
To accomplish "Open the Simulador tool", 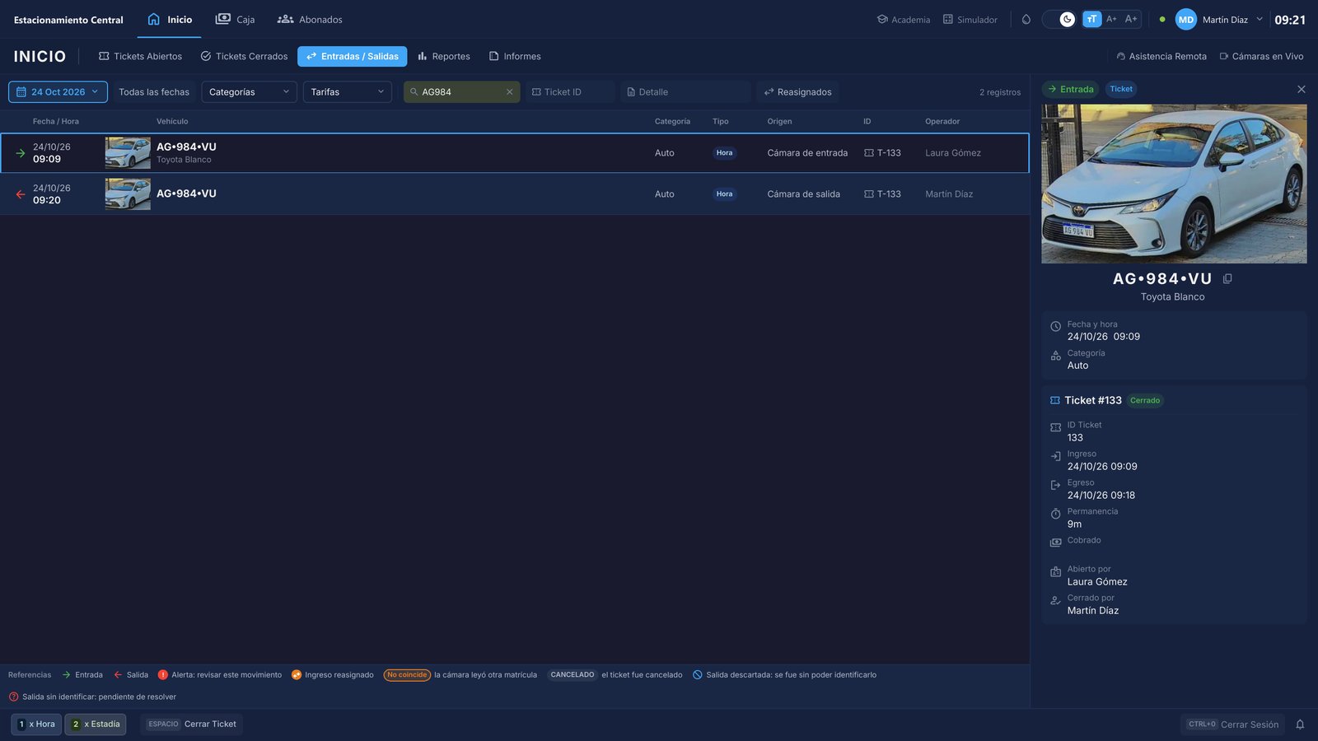I will click(x=970, y=20).
